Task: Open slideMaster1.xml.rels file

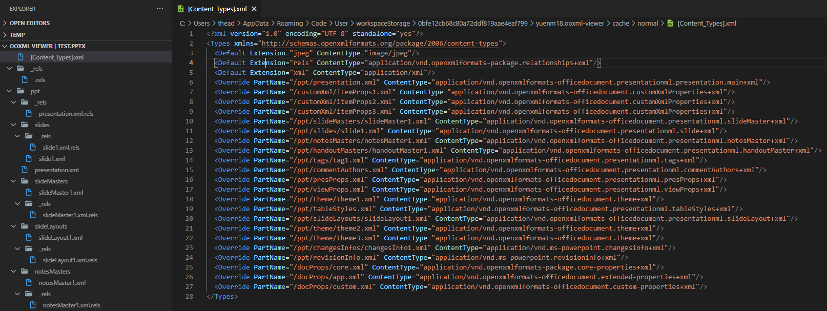Action: click(70, 215)
